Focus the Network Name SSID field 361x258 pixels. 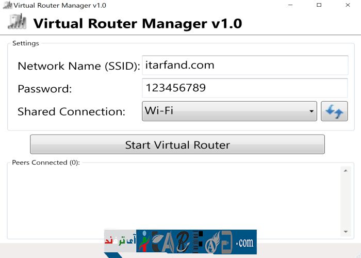tap(245, 66)
